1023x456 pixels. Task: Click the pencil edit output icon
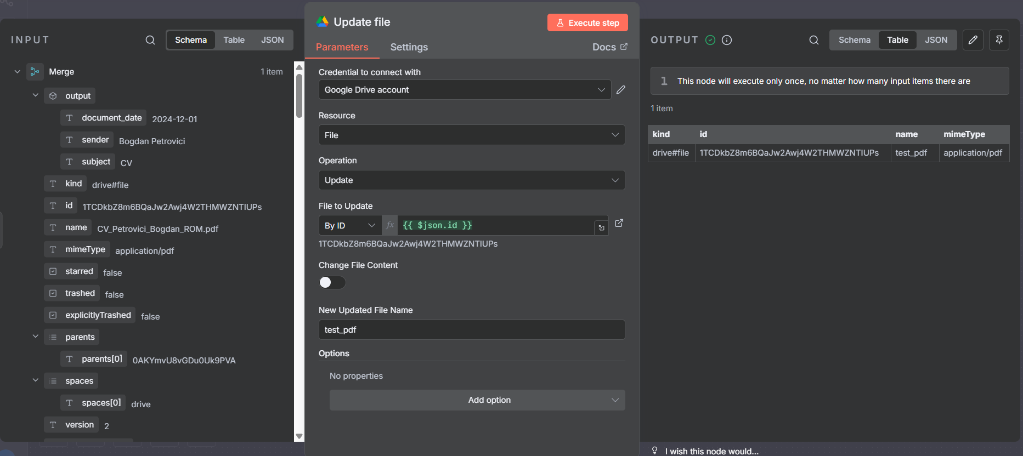point(973,40)
